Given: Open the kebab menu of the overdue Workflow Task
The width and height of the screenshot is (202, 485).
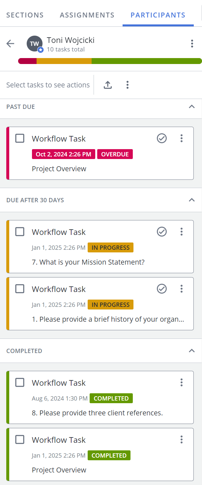Looking at the screenshot, I should [x=181, y=138].
